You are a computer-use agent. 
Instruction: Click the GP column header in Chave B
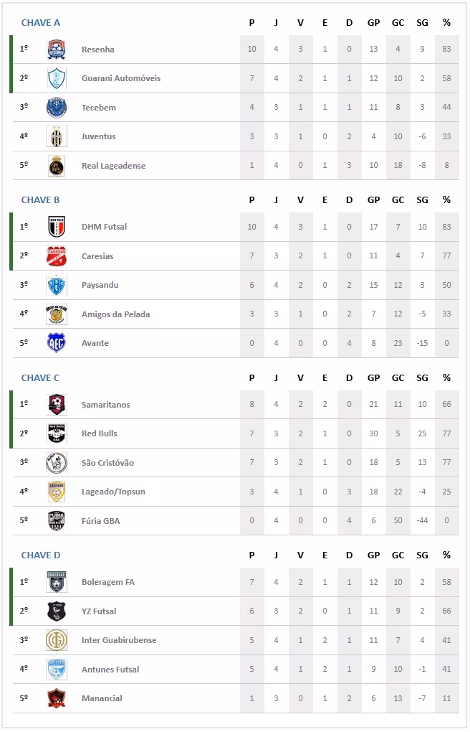pyautogui.click(x=373, y=200)
